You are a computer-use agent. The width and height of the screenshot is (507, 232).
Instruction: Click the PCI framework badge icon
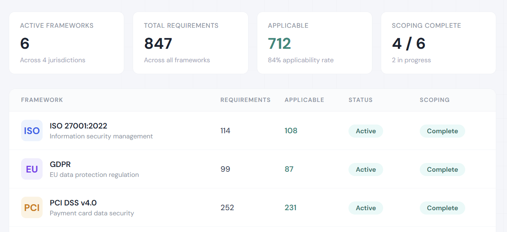[32, 207]
